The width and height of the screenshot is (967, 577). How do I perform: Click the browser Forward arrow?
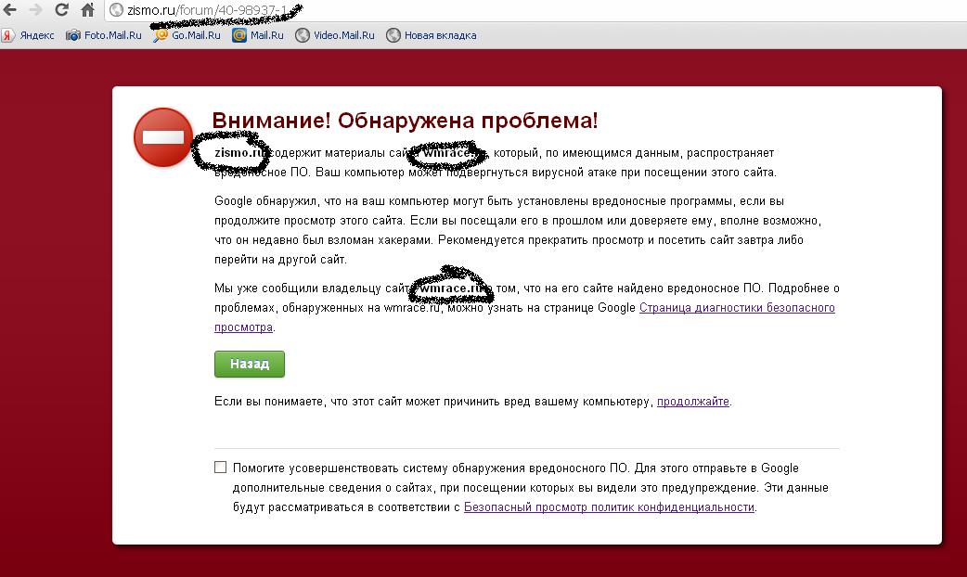35,10
